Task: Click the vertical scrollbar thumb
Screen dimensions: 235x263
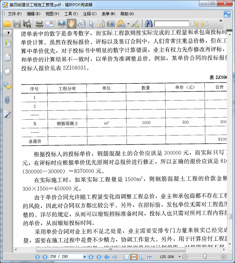Action: 230,217
